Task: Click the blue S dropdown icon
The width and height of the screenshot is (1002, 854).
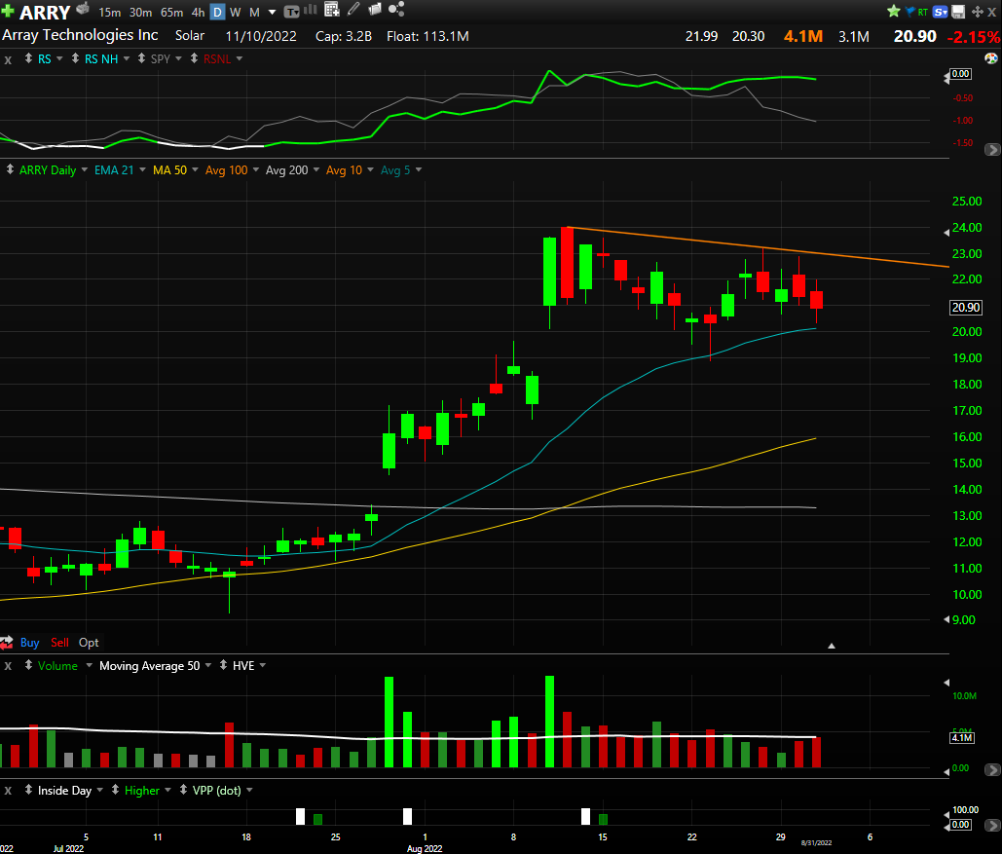Action: pyautogui.click(x=941, y=12)
